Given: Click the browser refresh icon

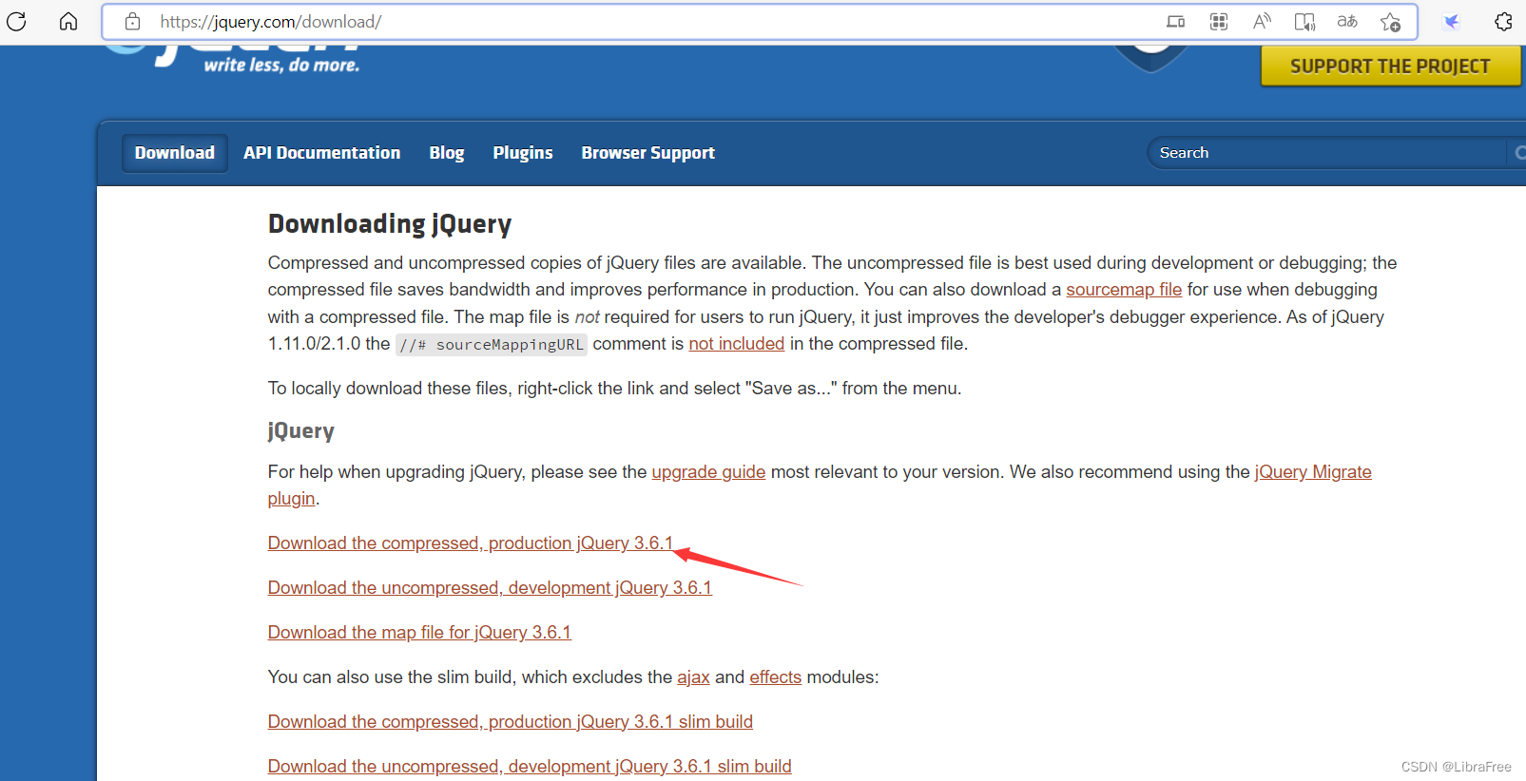Looking at the screenshot, I should 16,21.
